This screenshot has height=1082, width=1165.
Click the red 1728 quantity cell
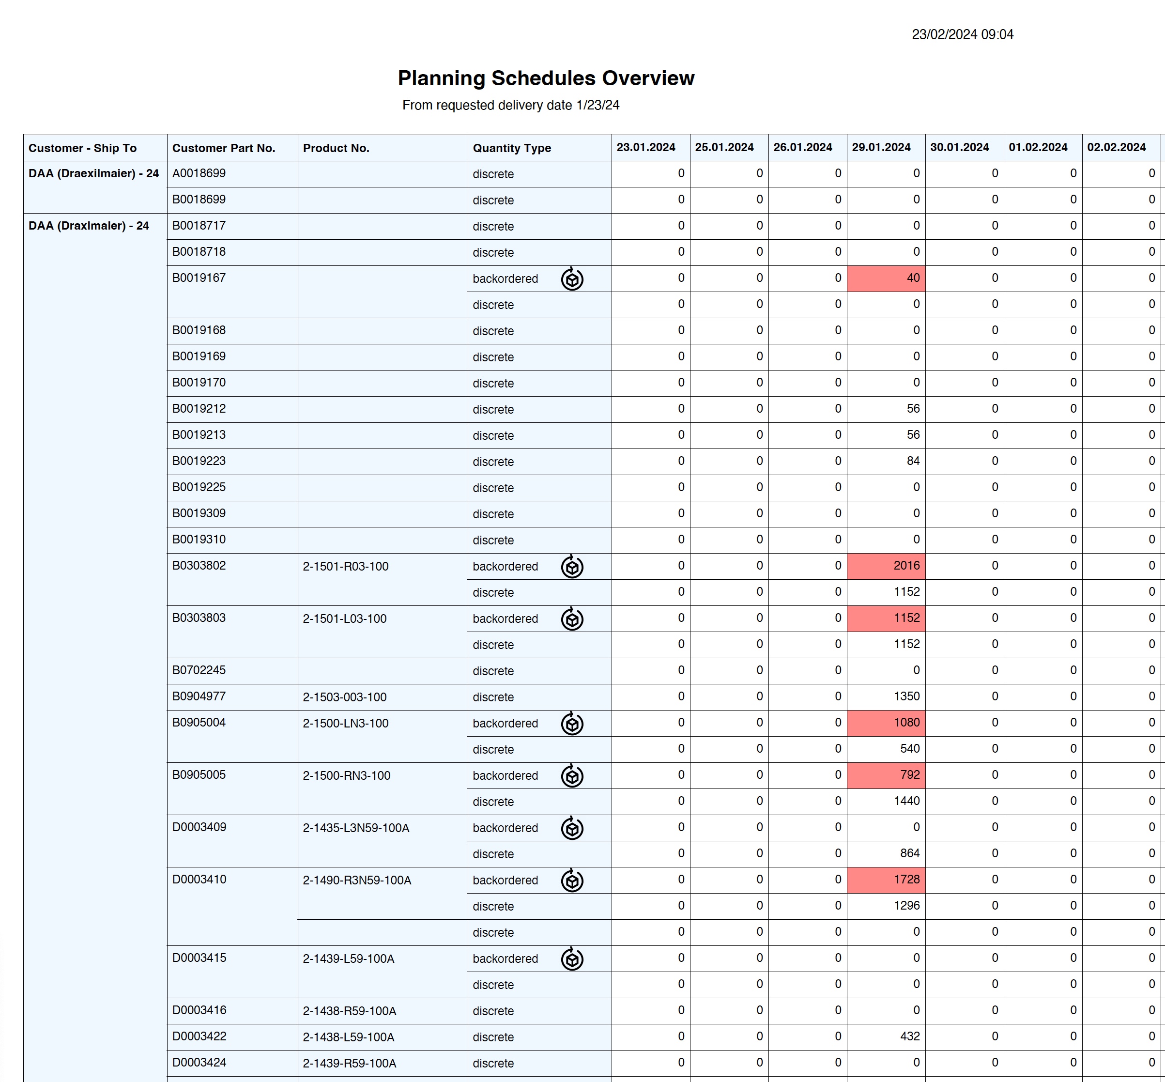click(x=886, y=880)
